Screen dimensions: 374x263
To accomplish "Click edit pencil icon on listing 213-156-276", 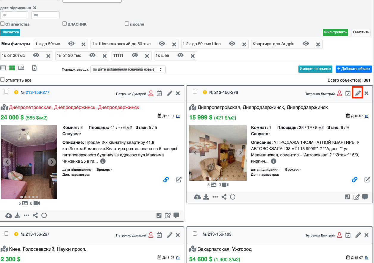I will click(x=358, y=93).
